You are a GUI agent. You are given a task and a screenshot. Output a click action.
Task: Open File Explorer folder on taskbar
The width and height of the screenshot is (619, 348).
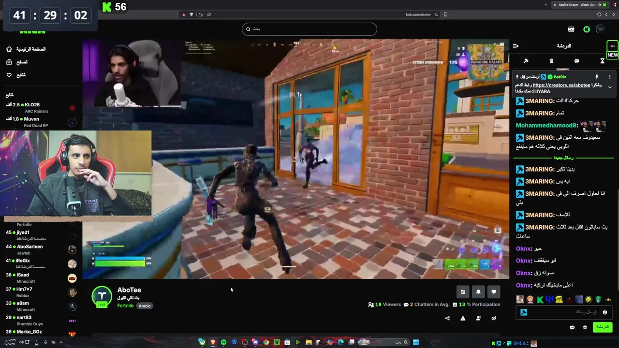point(309,342)
